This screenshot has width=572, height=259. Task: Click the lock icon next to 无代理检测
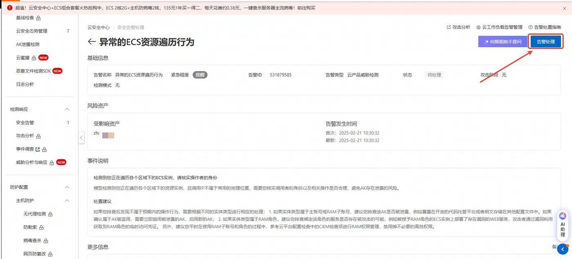tap(50, 214)
